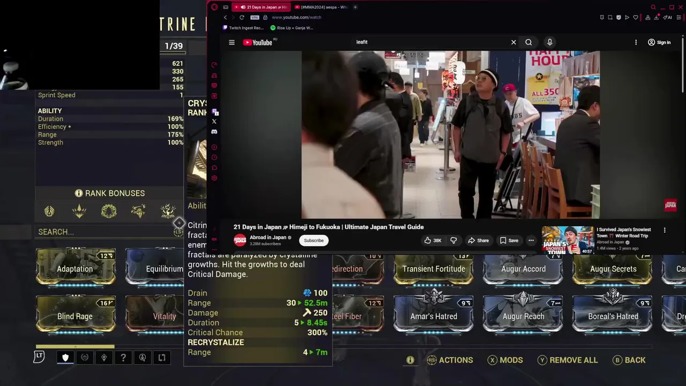This screenshot has width=686, height=386.
Task: Sign in to YouTube
Action: tap(659, 42)
